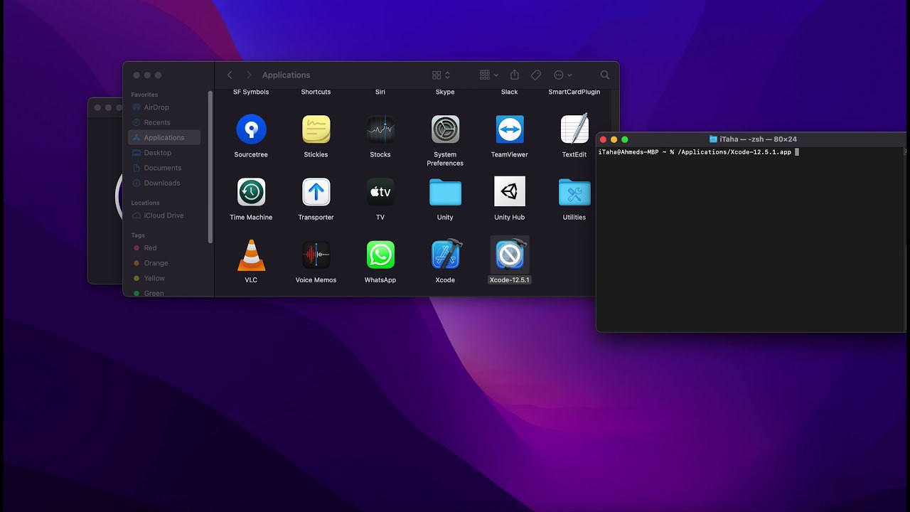This screenshot has height=512, width=910.
Task: Click the Terminal title bar folder icon
Action: pos(713,139)
